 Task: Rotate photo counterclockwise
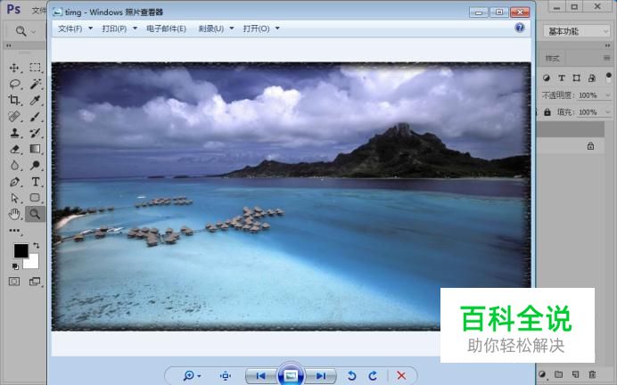coord(352,376)
